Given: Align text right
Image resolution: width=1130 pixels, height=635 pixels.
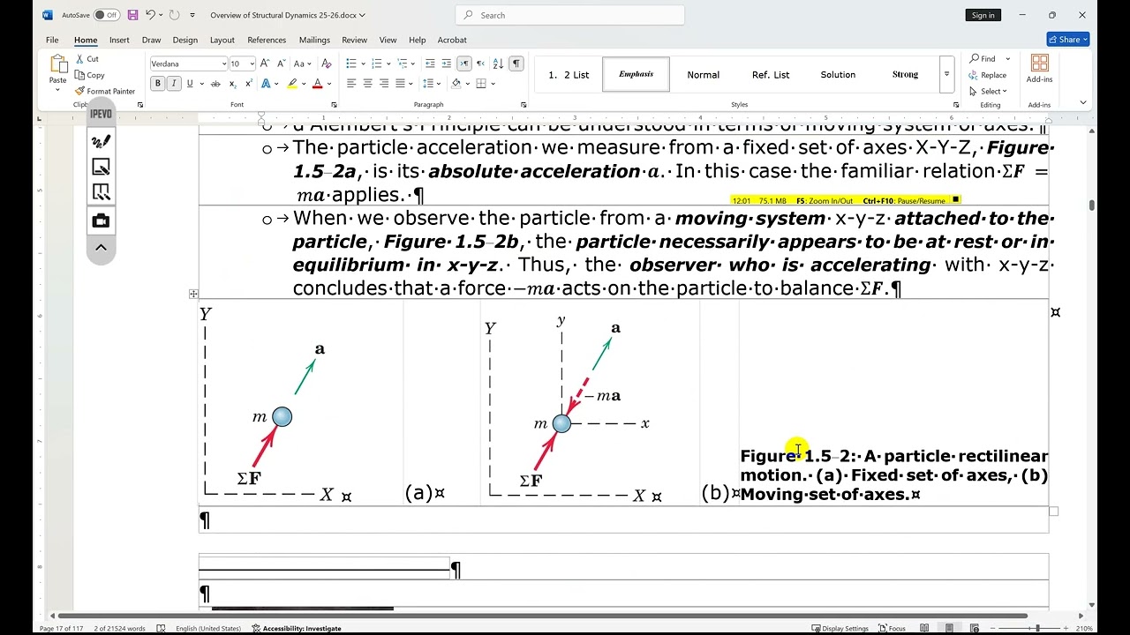Looking at the screenshot, I should pos(383,84).
